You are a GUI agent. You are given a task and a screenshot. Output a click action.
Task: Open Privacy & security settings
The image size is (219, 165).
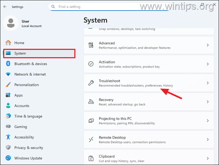39,148
